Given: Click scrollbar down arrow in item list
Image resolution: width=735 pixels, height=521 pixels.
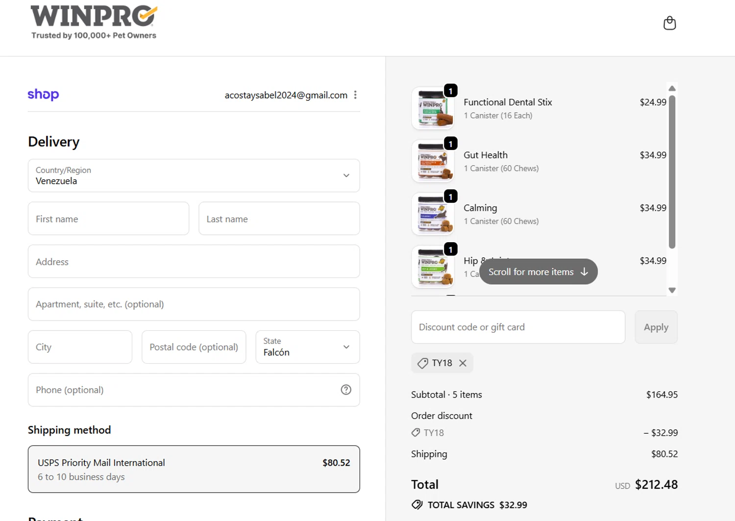Looking at the screenshot, I should (672, 290).
